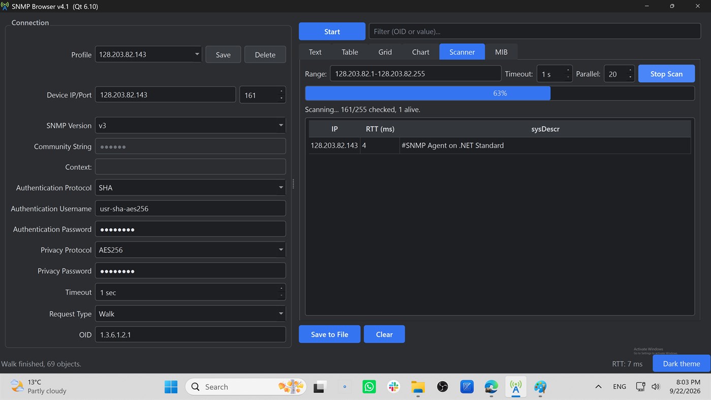
Task: Switch to the Chart tab
Action: (421, 52)
